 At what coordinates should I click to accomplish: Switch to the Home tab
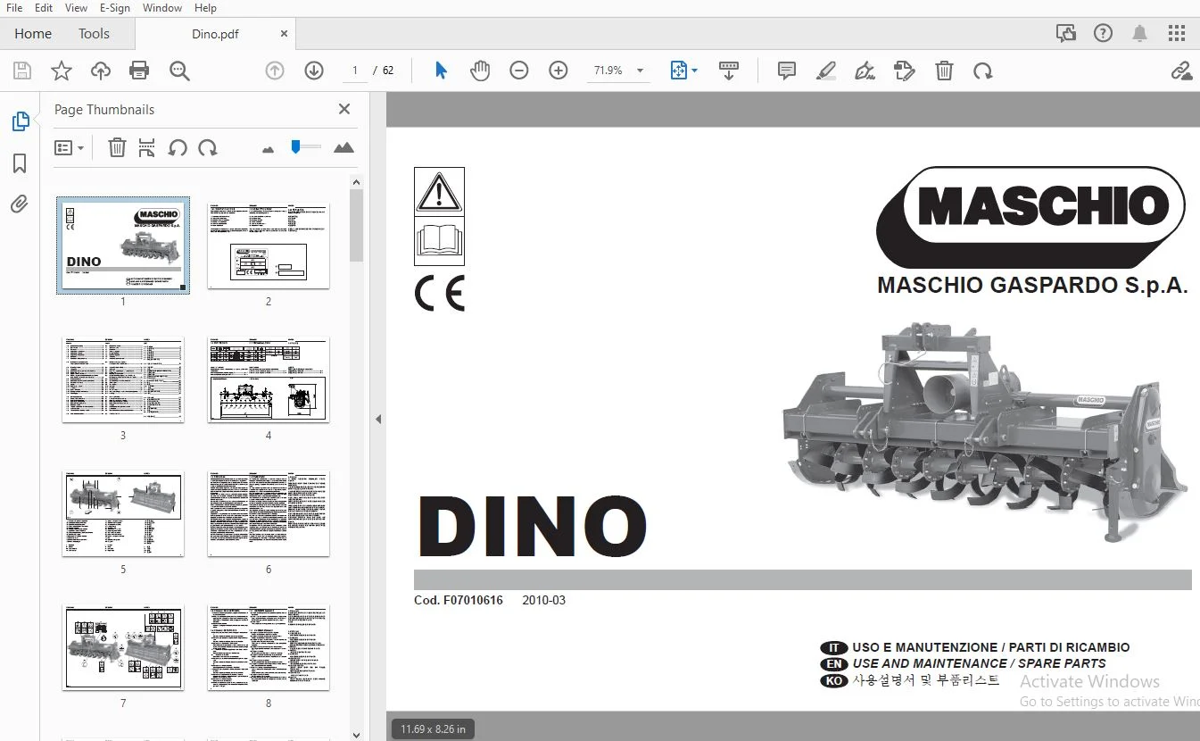(33, 34)
